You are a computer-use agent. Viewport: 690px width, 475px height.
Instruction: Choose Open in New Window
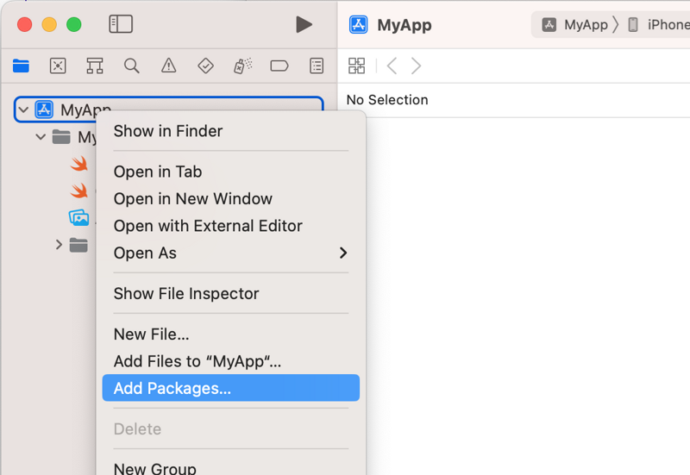tap(231, 199)
